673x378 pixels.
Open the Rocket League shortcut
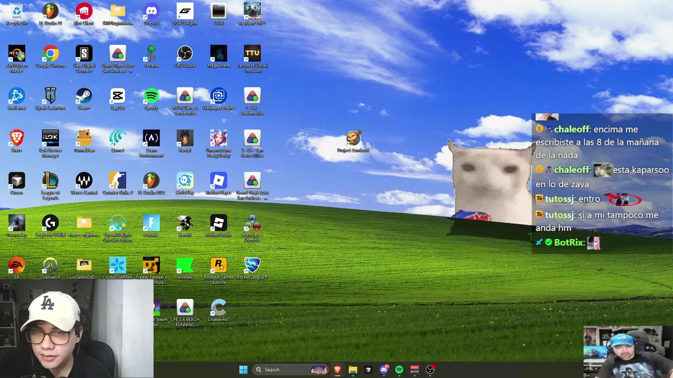click(252, 268)
